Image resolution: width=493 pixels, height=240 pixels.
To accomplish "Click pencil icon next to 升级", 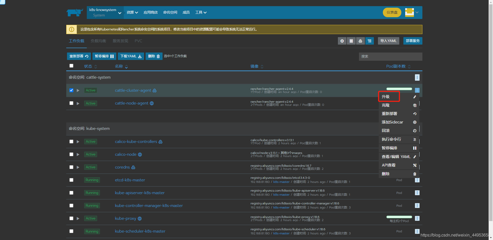I will [415, 97].
